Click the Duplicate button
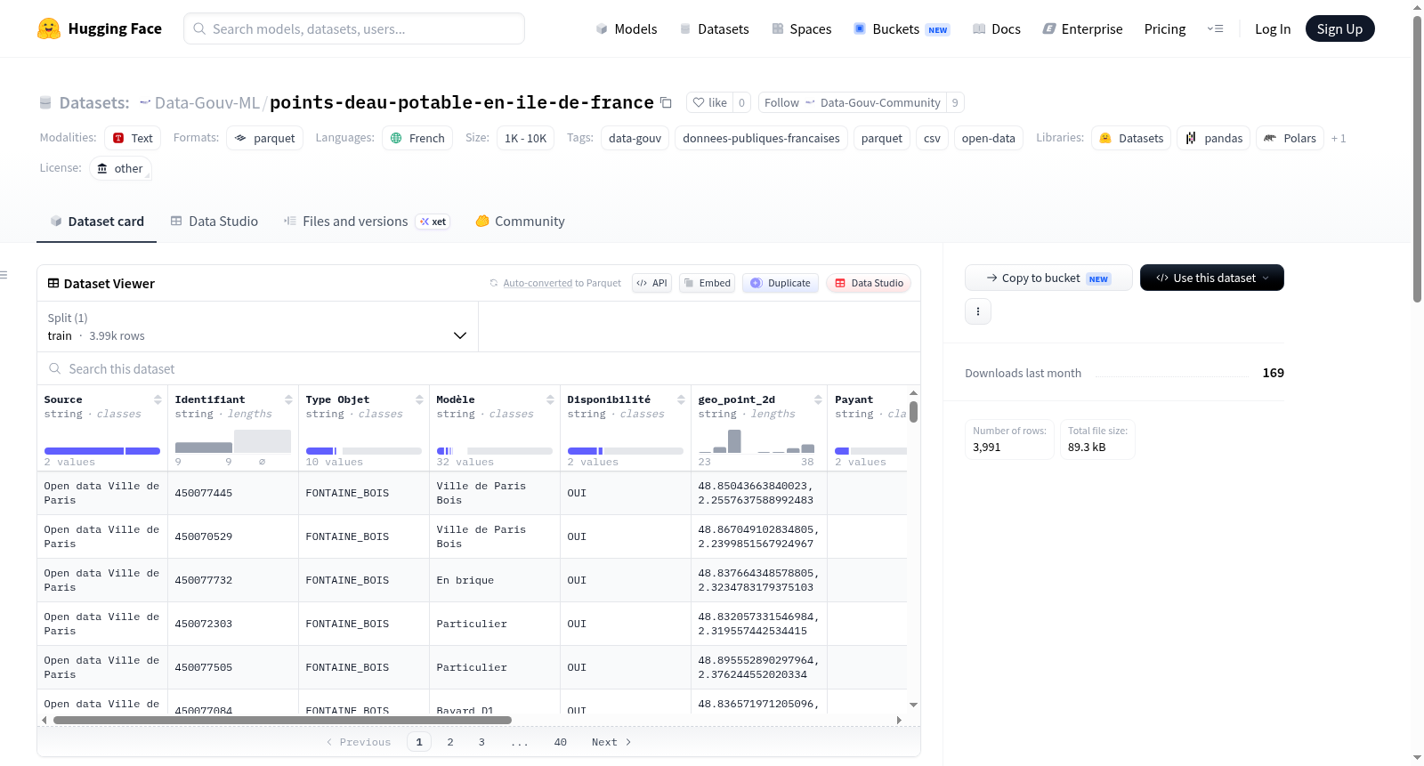Screen dimensions: 1424x766 tap(781, 283)
